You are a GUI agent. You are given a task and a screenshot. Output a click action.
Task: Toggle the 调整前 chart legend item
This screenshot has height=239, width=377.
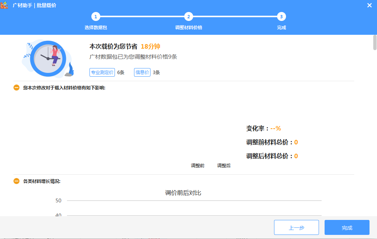point(198,166)
